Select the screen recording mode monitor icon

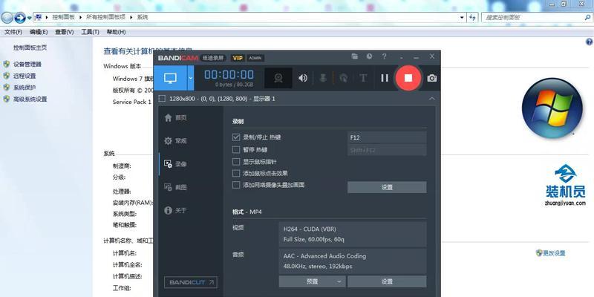click(x=170, y=78)
